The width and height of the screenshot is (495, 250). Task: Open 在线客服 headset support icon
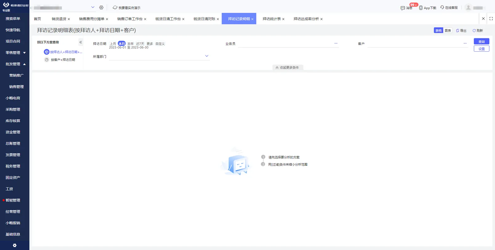[442, 7]
